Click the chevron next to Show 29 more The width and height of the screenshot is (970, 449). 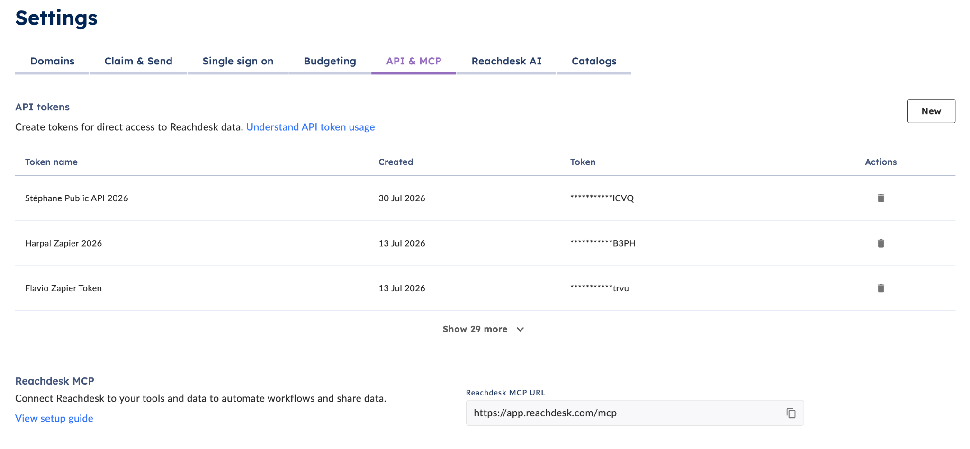520,329
